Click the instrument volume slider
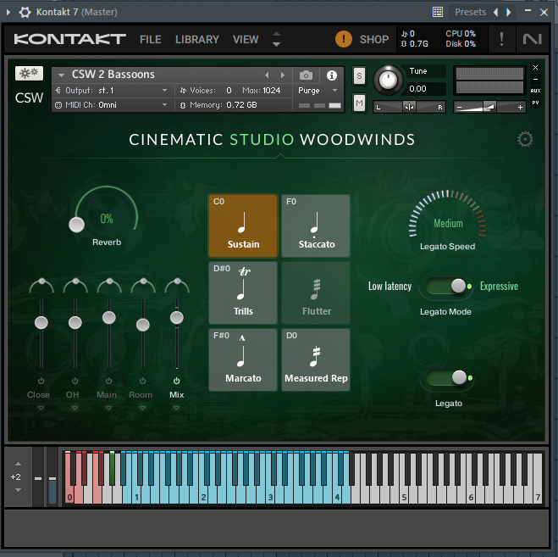Screen dimensions: 558x557 (x=489, y=107)
